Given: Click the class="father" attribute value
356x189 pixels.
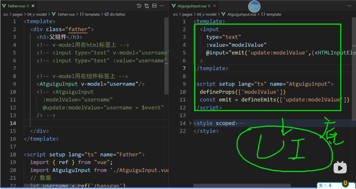Looking at the screenshot, I should tap(78, 29).
